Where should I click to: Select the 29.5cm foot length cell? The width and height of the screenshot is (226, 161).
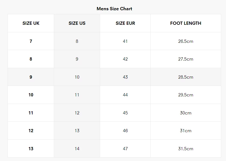coord(186,95)
